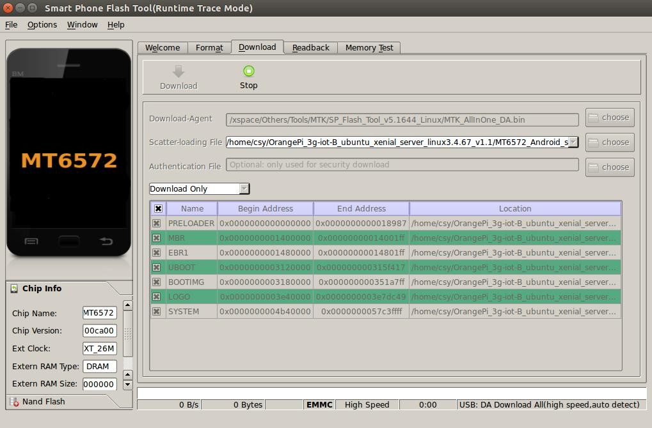Screen dimensions: 652x428
Task: Click the empty download progress bar
Action: (x=392, y=393)
